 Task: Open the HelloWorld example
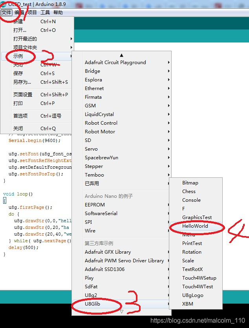(x=196, y=226)
